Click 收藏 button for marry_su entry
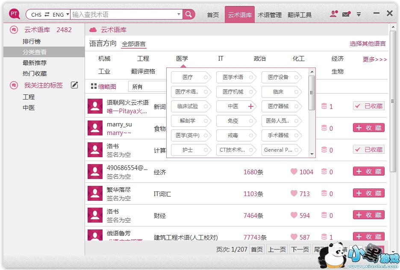The image size is (400, 270). point(368,128)
